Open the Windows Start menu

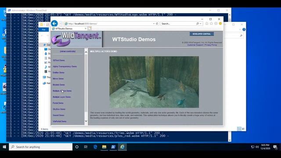pyautogui.click(x=4, y=147)
